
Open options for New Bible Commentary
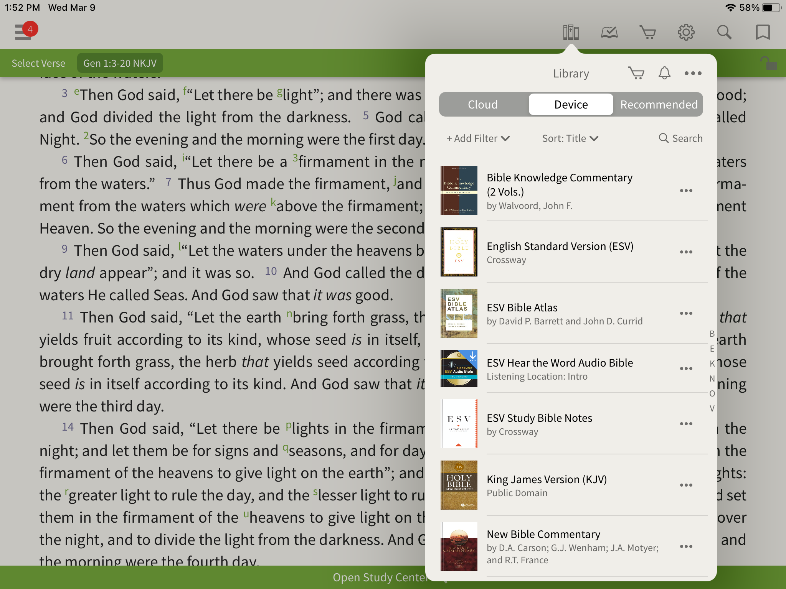(x=686, y=546)
